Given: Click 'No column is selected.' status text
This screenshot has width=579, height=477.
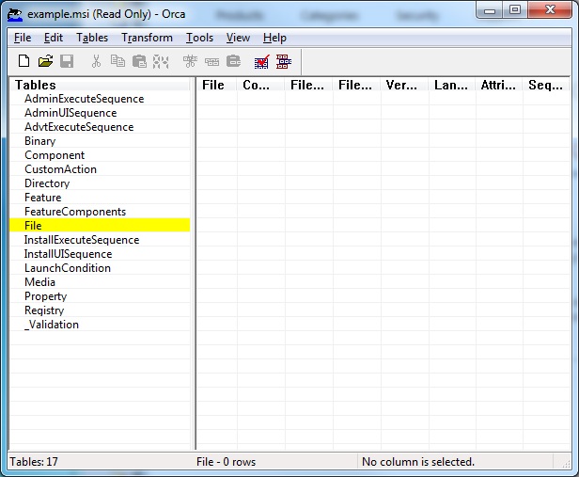Looking at the screenshot, I should [418, 462].
